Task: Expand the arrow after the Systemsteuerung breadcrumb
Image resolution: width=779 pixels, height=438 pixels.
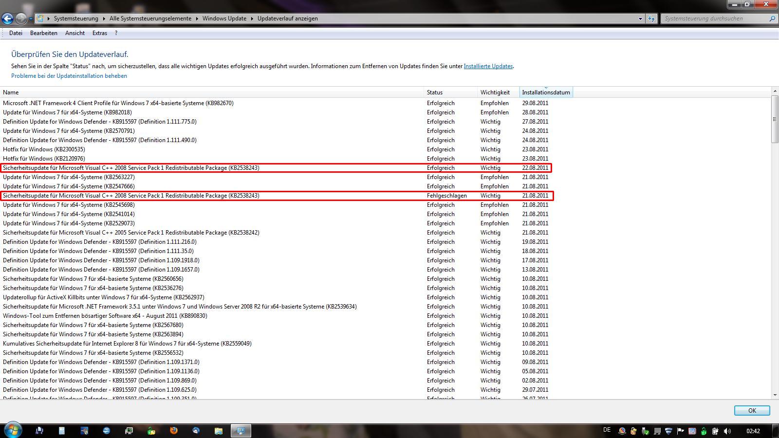Action: pos(103,18)
